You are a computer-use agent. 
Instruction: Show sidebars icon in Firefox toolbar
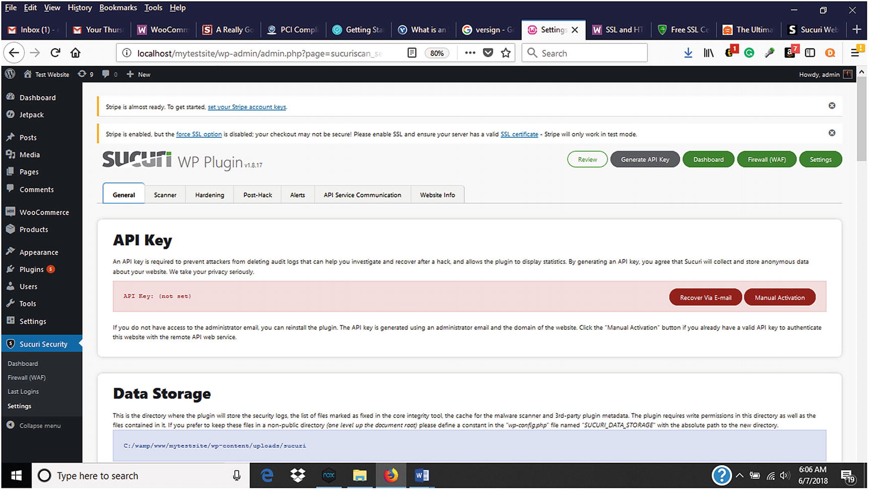(810, 53)
